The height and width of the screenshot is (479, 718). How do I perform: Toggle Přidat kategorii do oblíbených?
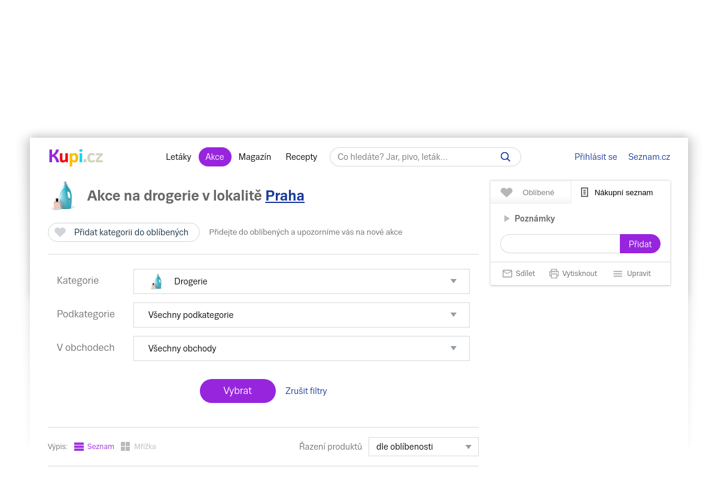coord(124,232)
